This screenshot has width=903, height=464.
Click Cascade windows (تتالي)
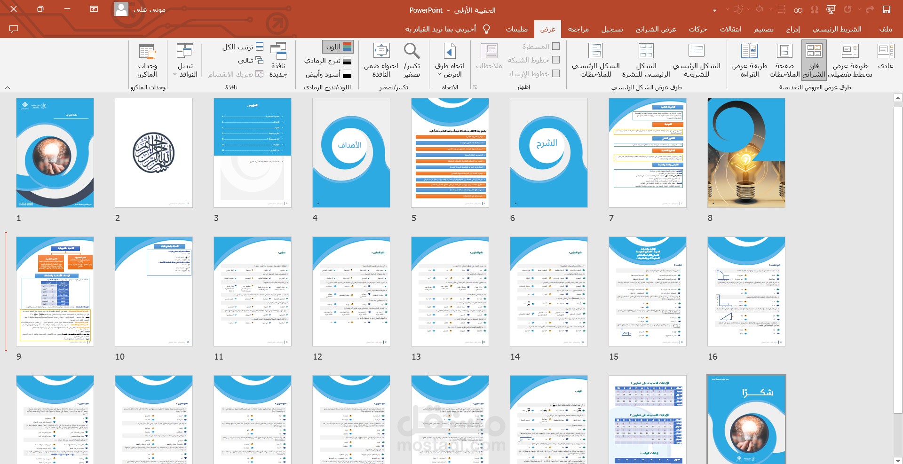(x=251, y=60)
